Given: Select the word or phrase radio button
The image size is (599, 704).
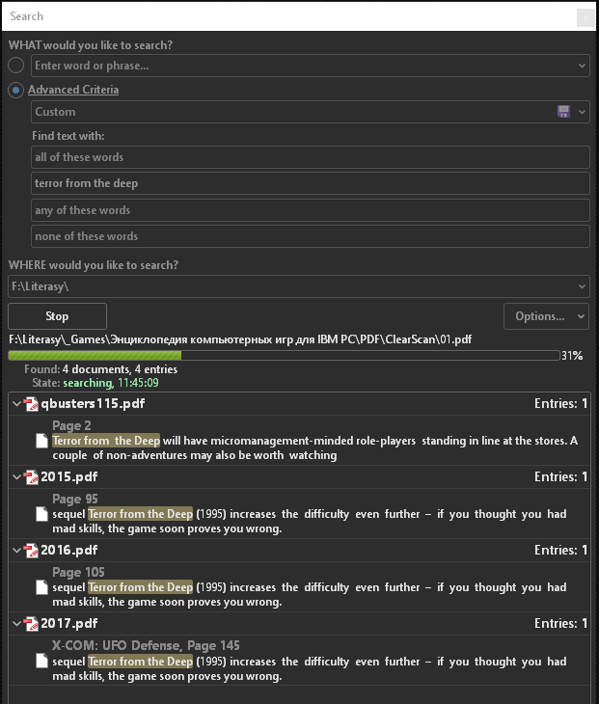Looking at the screenshot, I should (x=16, y=66).
